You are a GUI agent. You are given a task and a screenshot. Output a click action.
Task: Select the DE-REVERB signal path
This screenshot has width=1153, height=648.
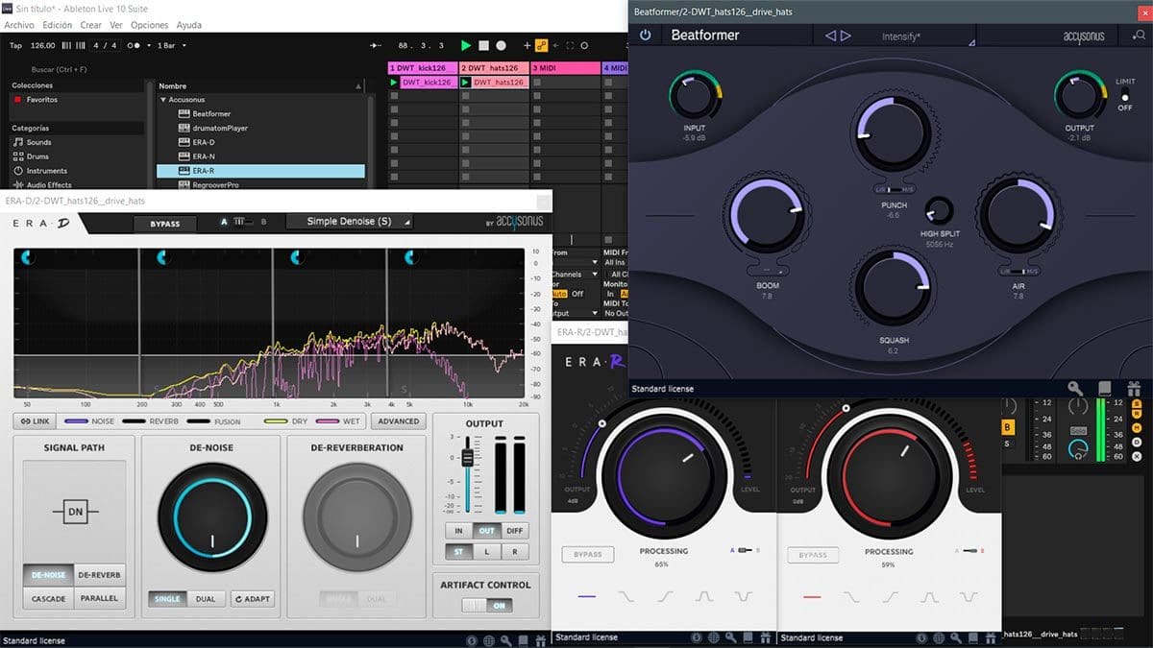[99, 575]
